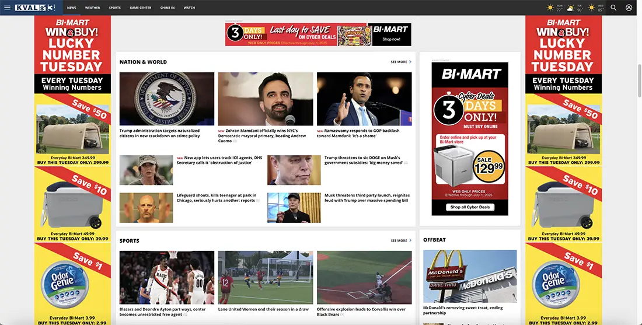Click Department of Justice seal thumbnail
This screenshot has height=325, width=642.
click(167, 99)
